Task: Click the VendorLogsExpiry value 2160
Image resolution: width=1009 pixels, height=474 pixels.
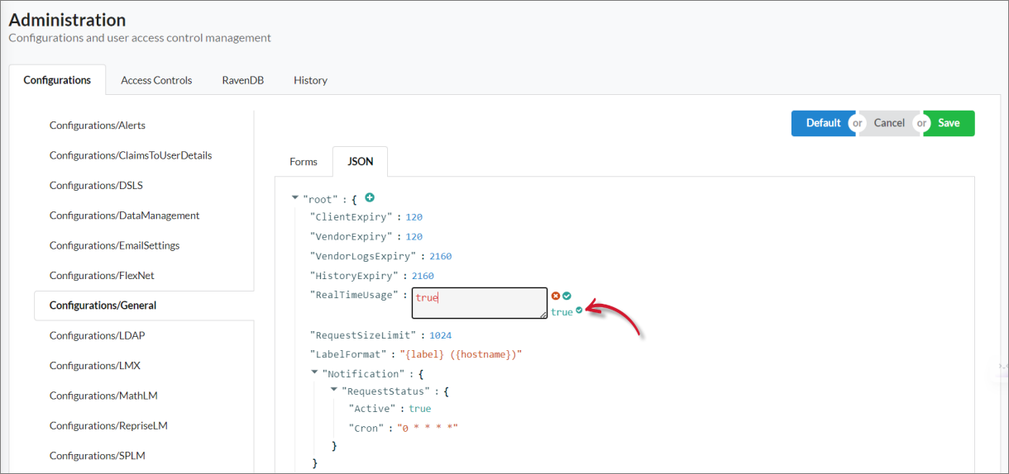Action: click(440, 257)
